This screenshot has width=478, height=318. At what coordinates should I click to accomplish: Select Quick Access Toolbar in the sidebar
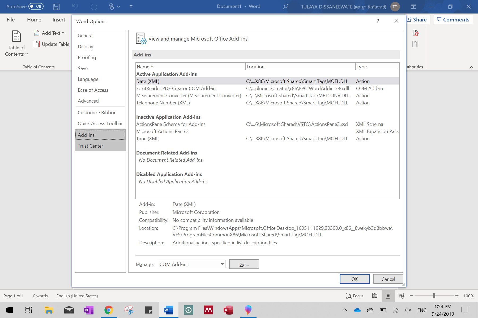coord(100,123)
